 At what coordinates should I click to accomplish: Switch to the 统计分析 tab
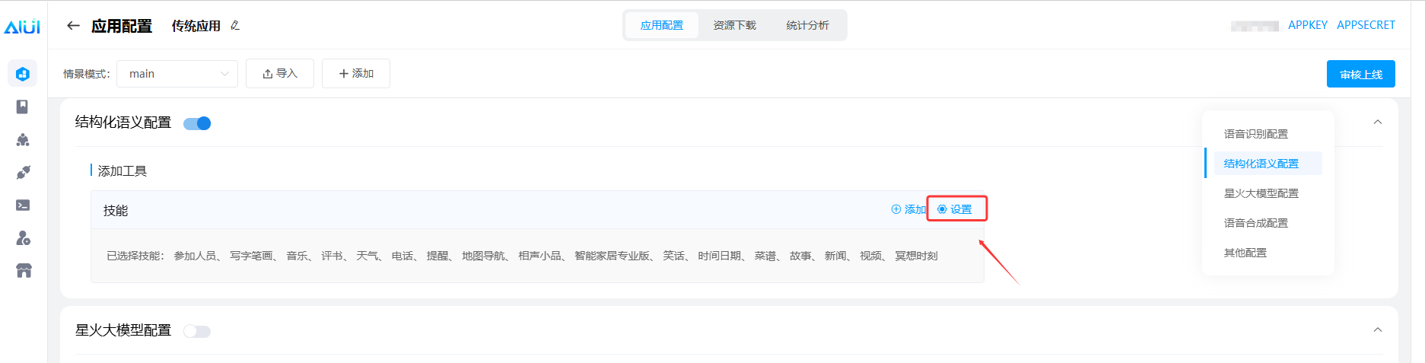(807, 25)
